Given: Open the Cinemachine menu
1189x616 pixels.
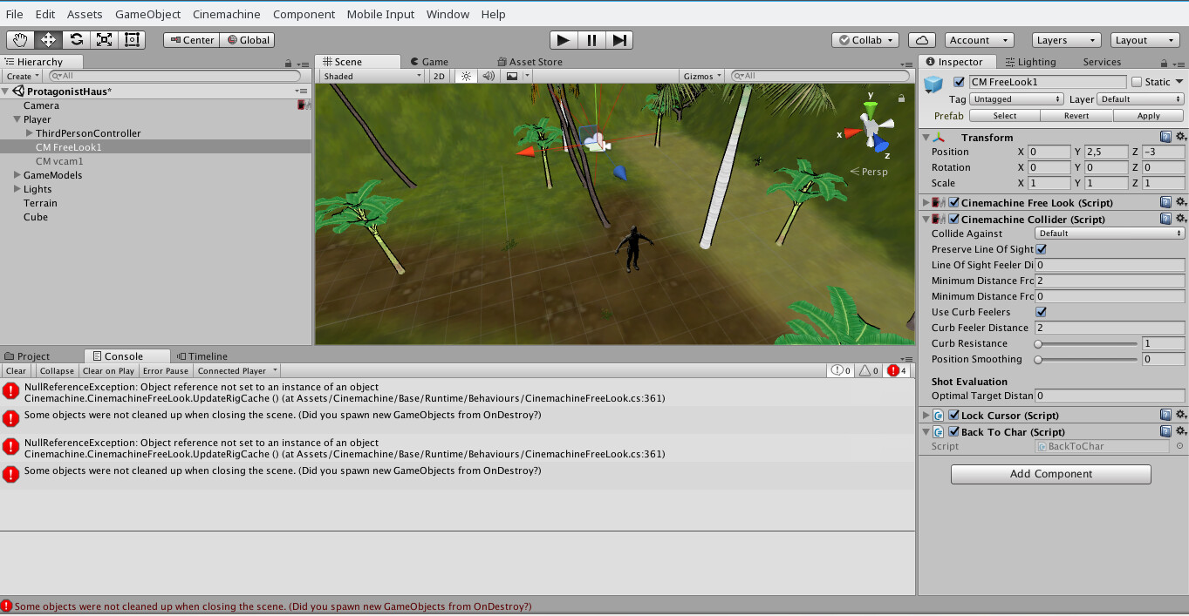Looking at the screenshot, I should [x=229, y=14].
